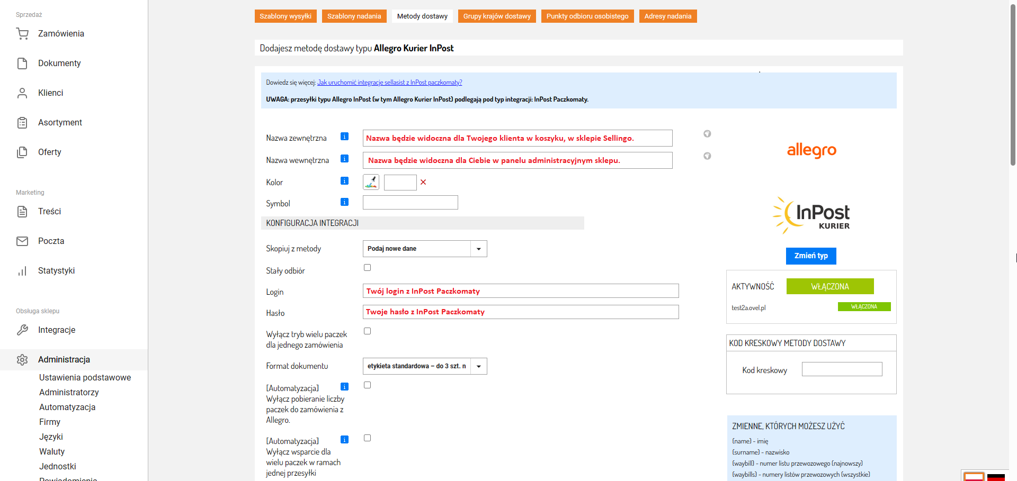This screenshot has width=1017, height=481.
Task: Click the Zamówienia cart icon in sidebar
Action: (22, 34)
